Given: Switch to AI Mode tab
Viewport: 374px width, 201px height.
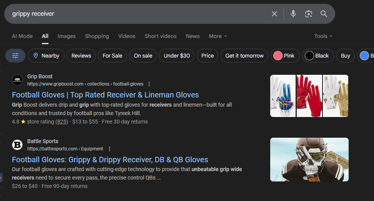Looking at the screenshot, I should click(x=22, y=36).
